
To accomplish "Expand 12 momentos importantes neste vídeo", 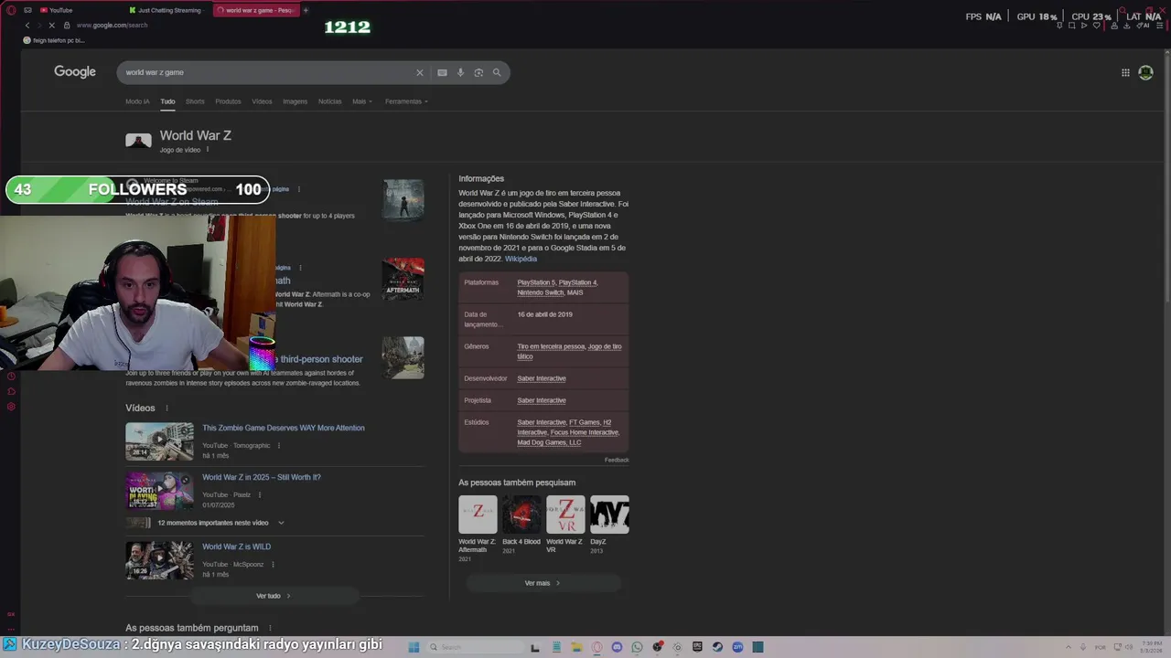I will [281, 523].
